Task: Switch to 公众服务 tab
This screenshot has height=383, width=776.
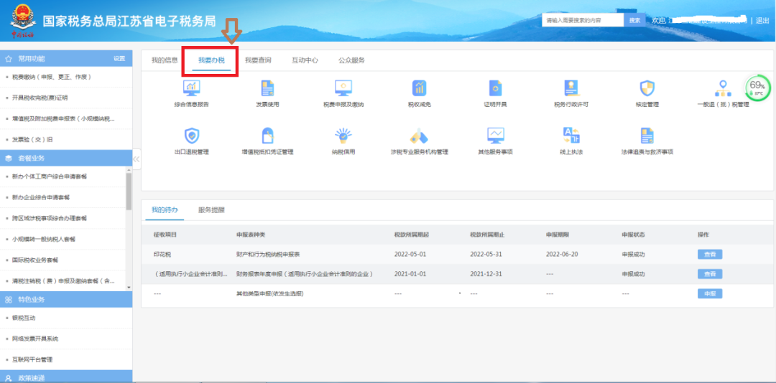Action: [352, 60]
